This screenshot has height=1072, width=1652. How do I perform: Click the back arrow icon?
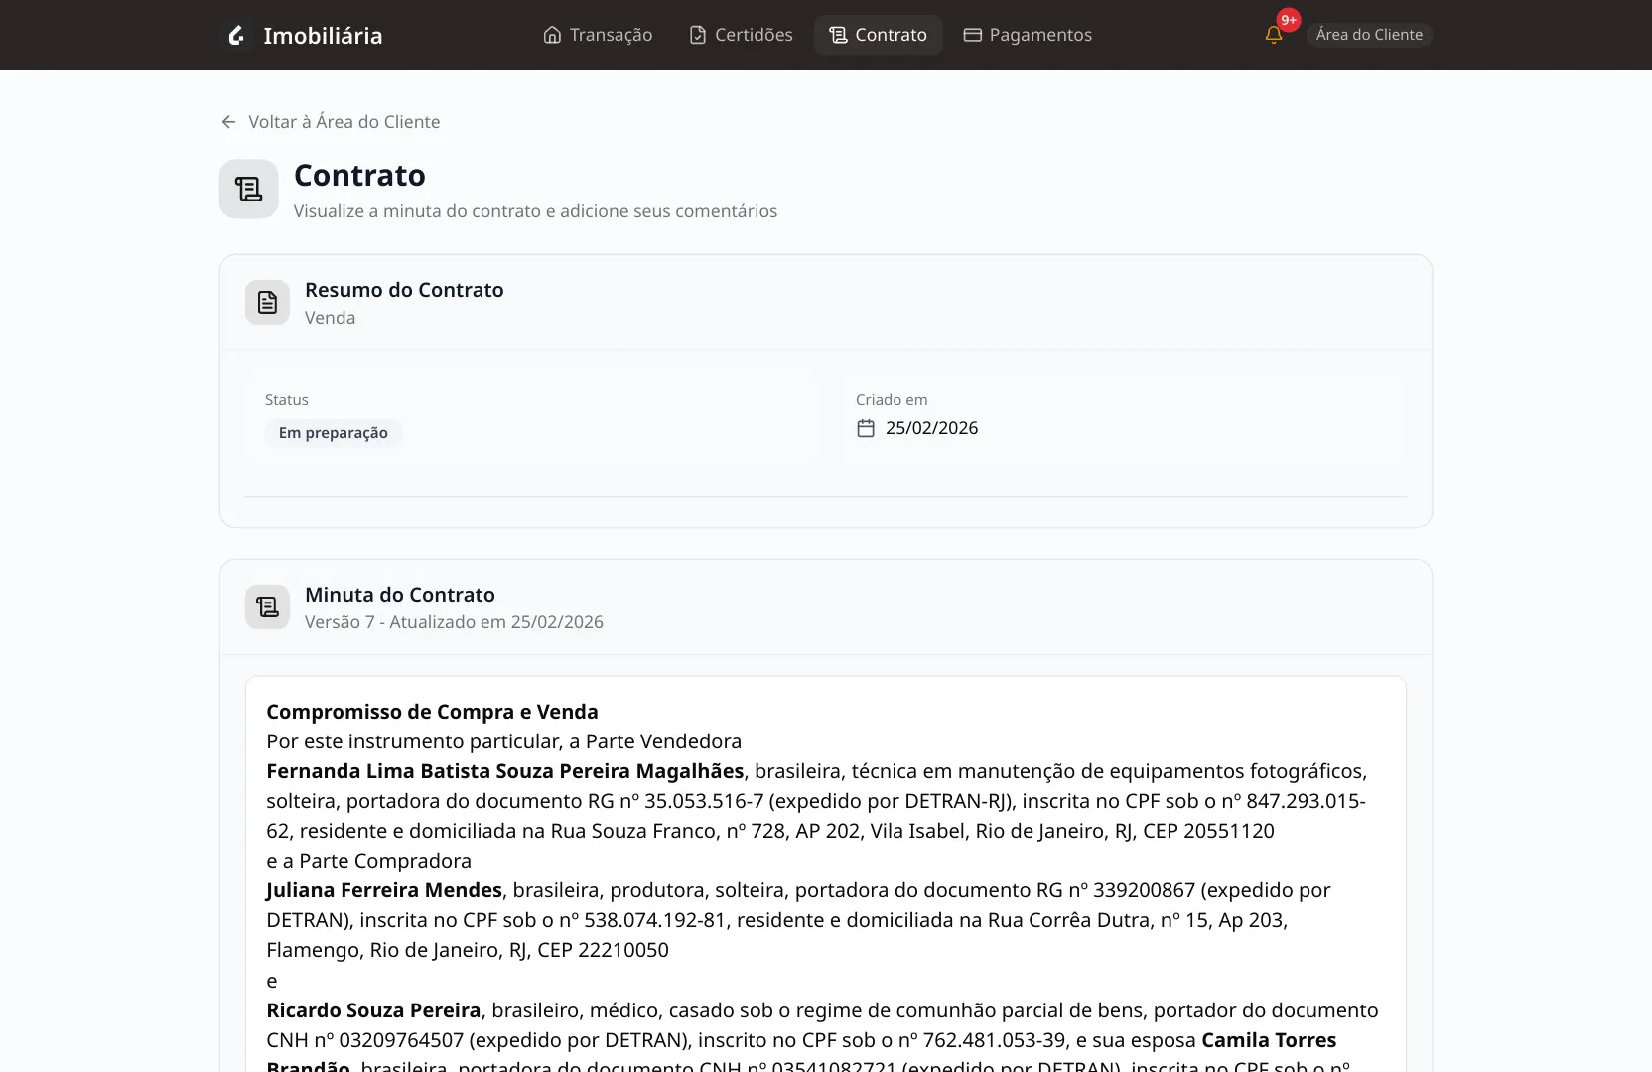click(x=227, y=121)
